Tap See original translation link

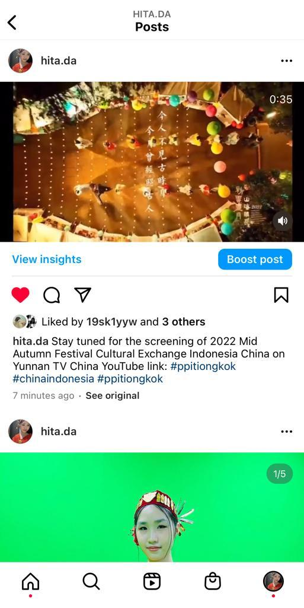[113, 395]
